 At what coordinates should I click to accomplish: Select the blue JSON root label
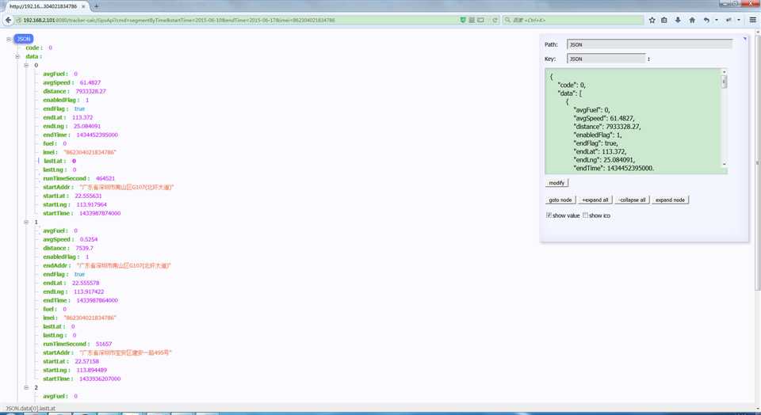(x=23, y=39)
